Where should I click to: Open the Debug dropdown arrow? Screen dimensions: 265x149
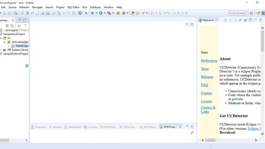(x=96, y=13)
